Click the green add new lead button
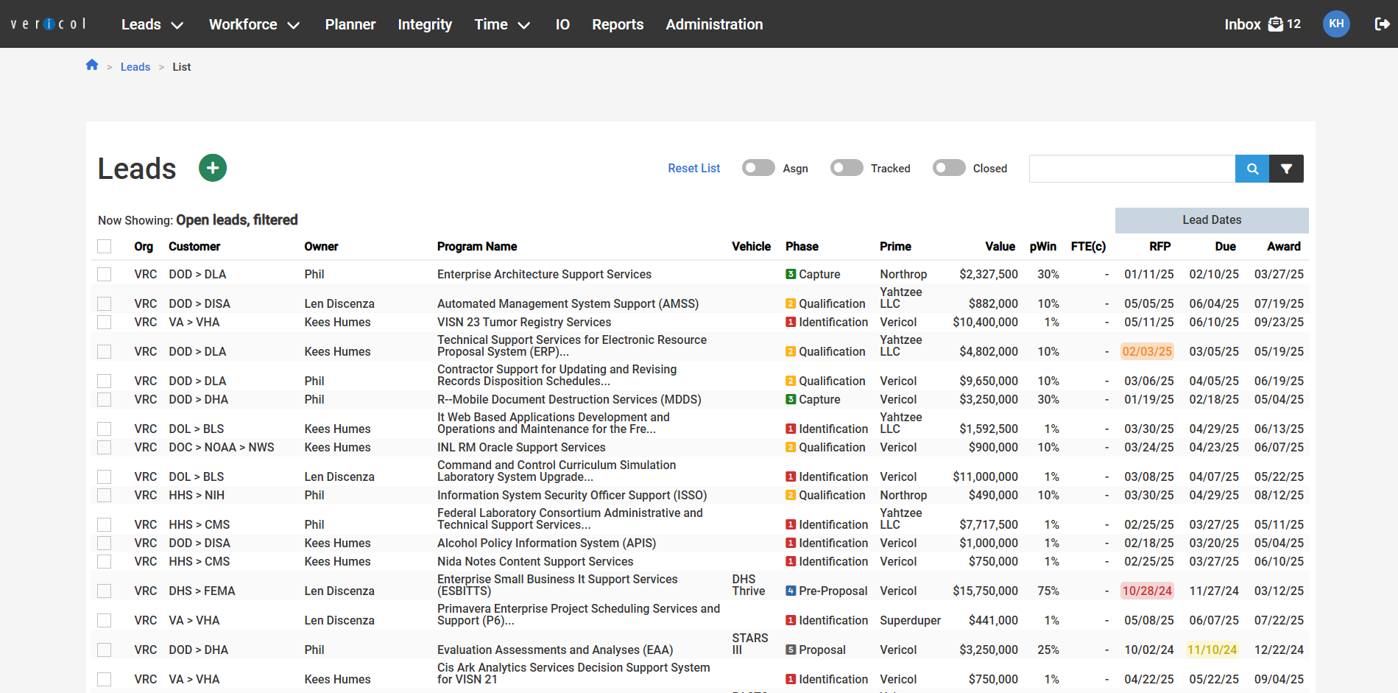Screen dimensions: 1398x693 213,168
